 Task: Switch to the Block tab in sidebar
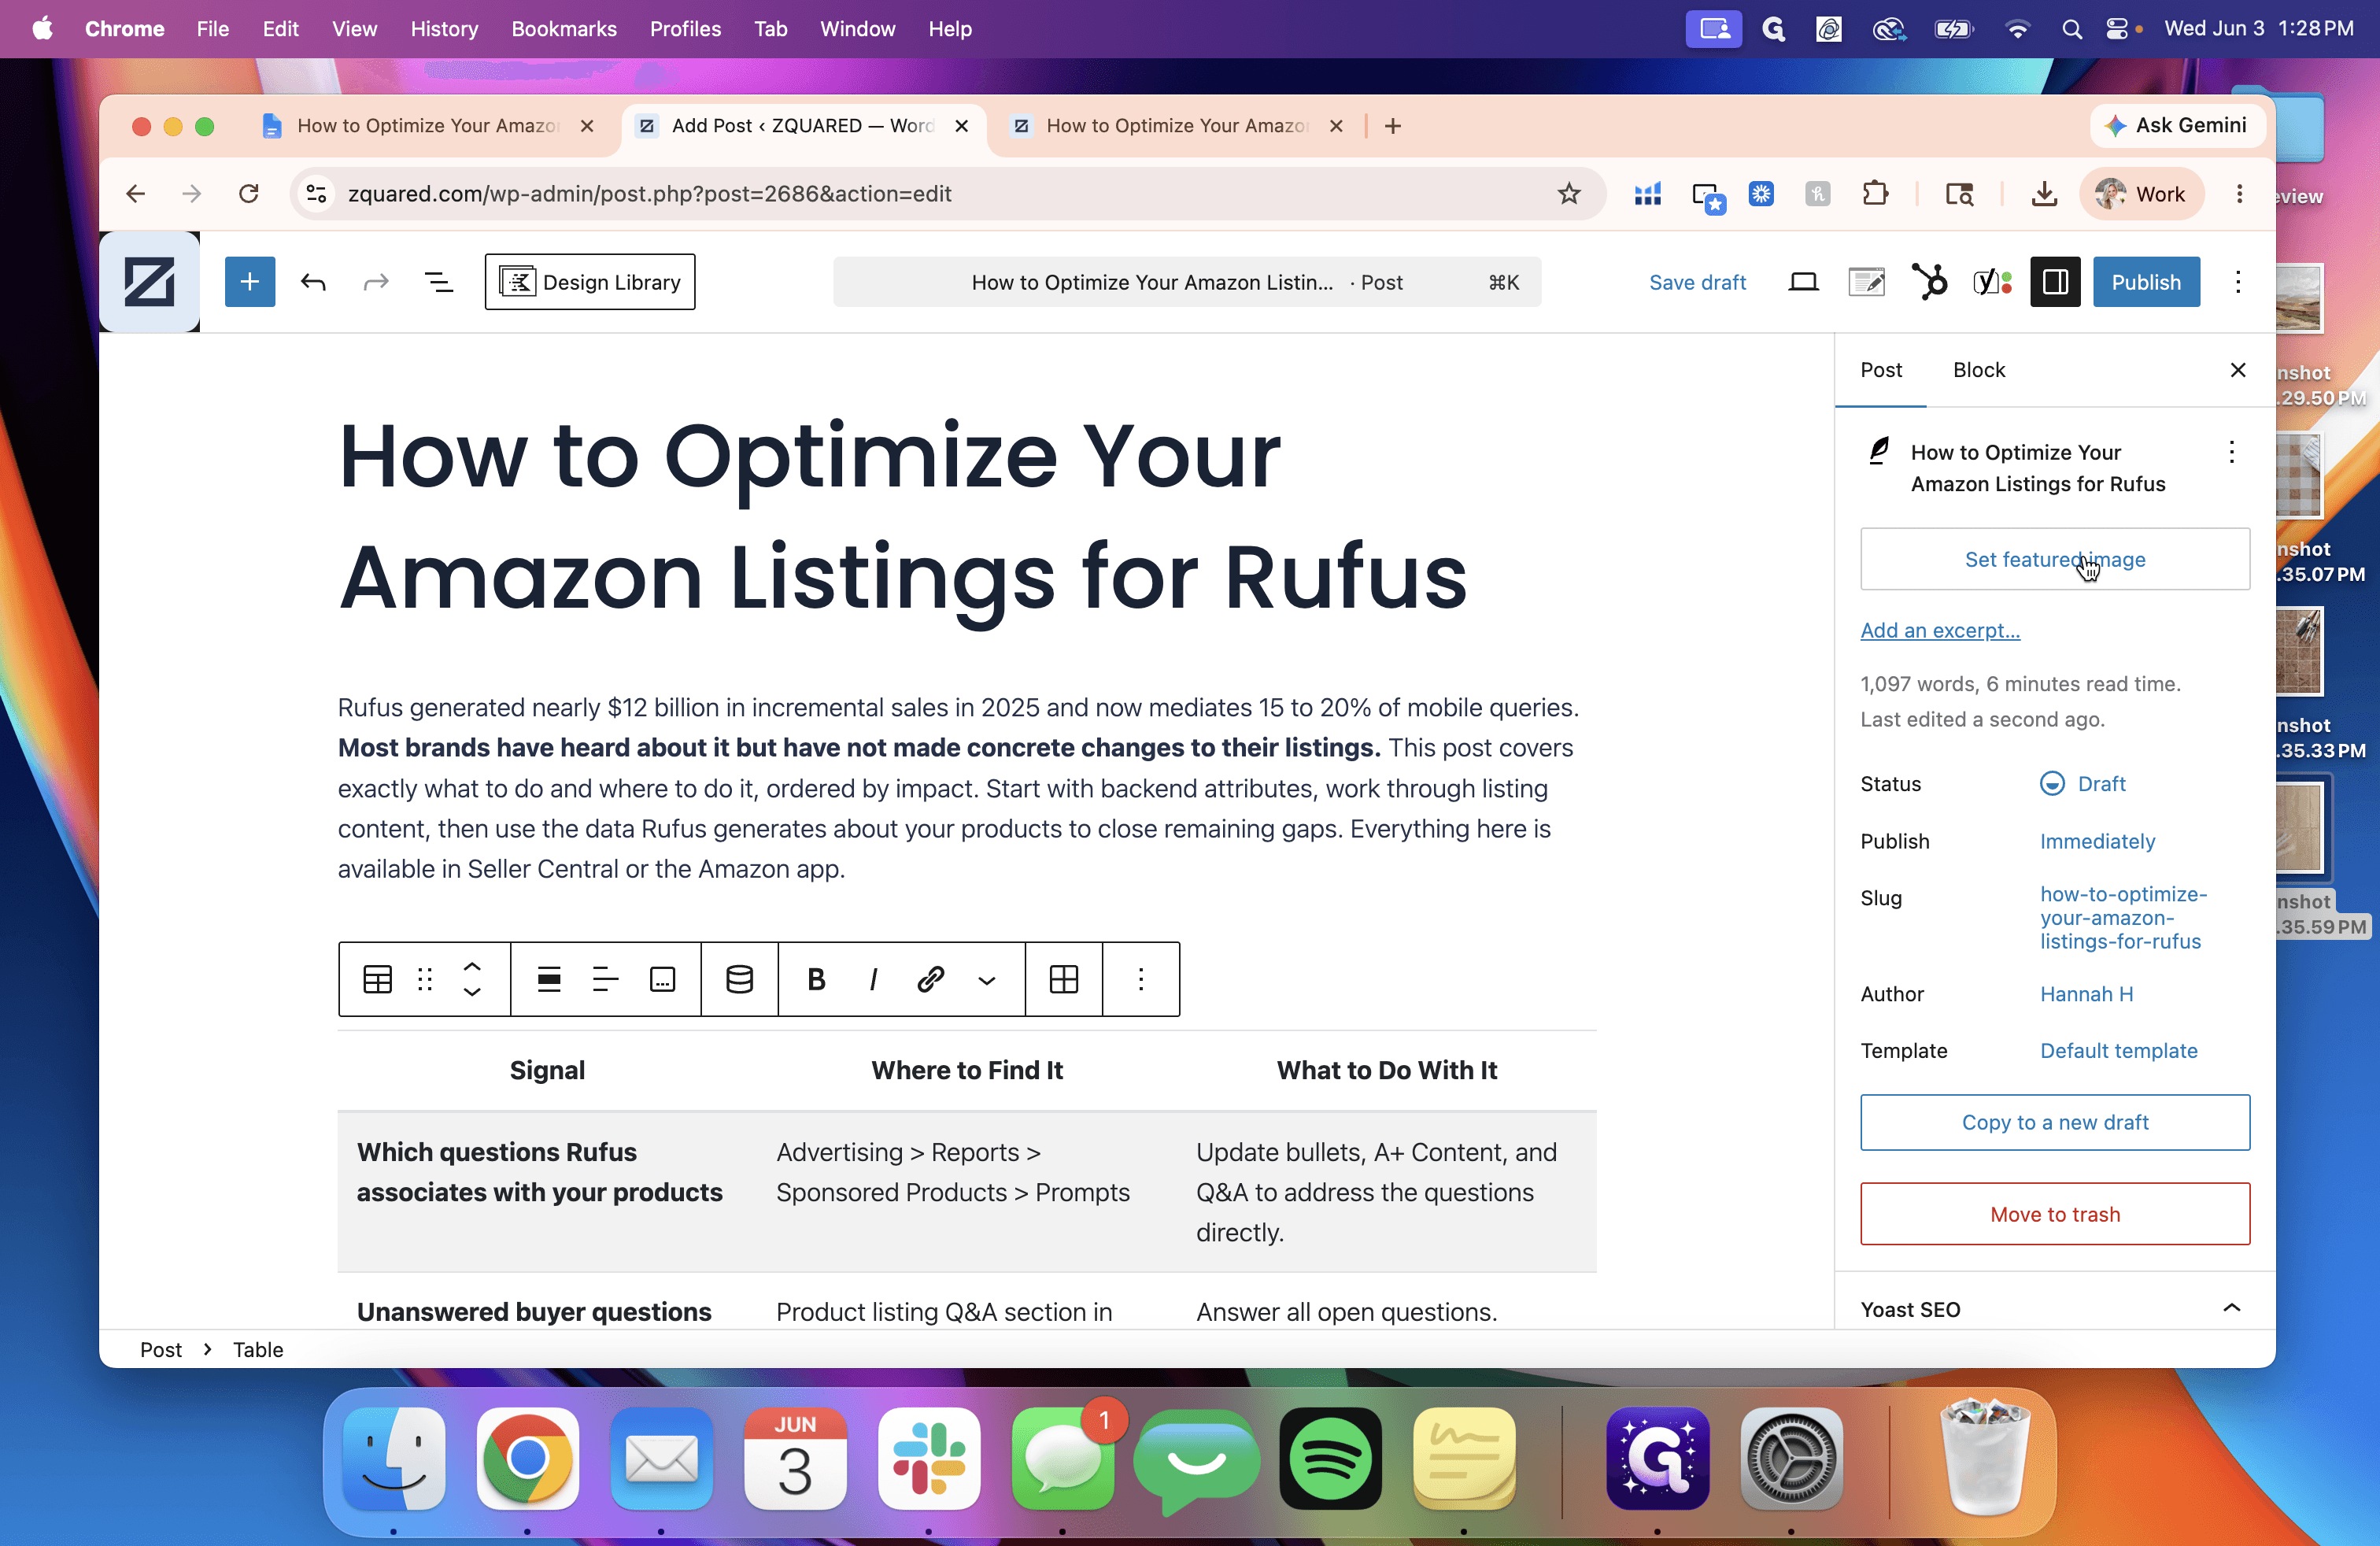(x=1979, y=370)
